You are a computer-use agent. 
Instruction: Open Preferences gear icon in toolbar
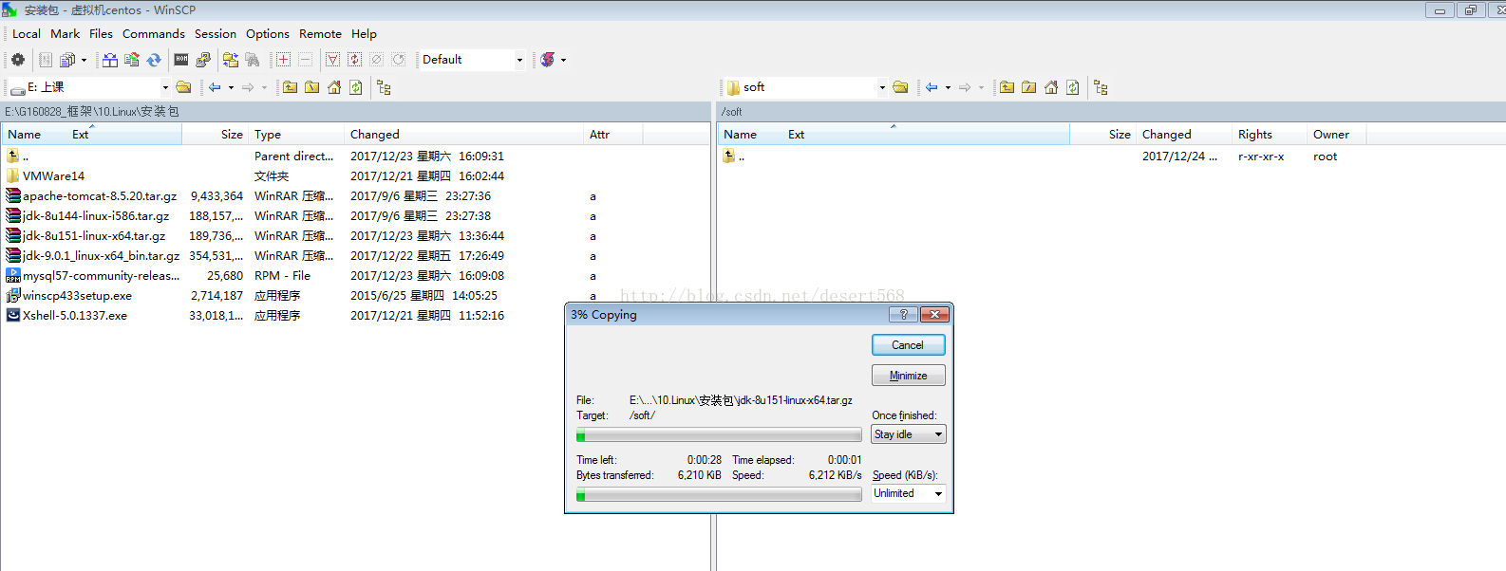pos(18,60)
